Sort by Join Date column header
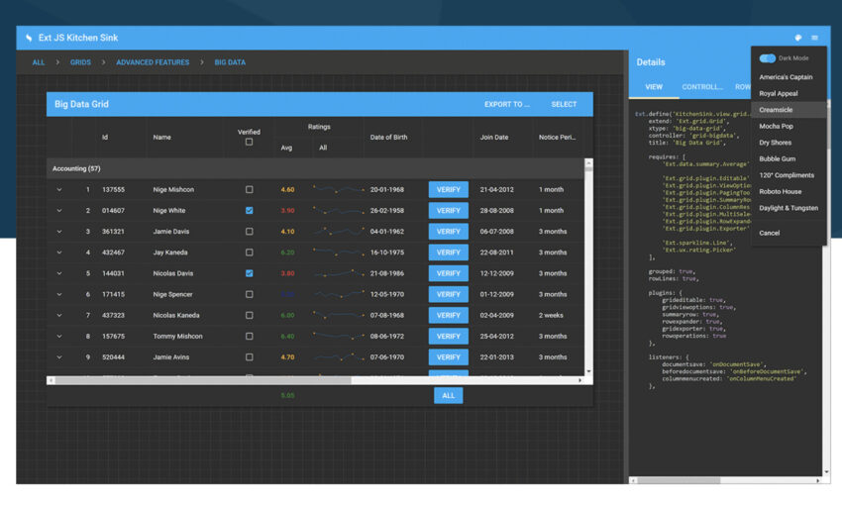Viewport: 842px width, 505px height. click(502, 138)
